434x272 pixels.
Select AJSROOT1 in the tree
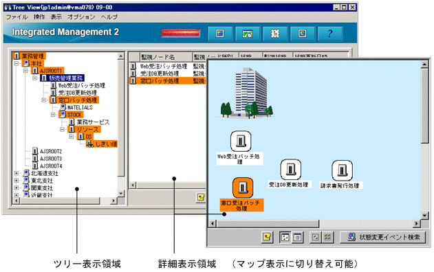click(47, 71)
